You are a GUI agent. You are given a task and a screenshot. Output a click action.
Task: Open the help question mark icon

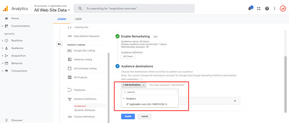pyautogui.click(x=267, y=8)
